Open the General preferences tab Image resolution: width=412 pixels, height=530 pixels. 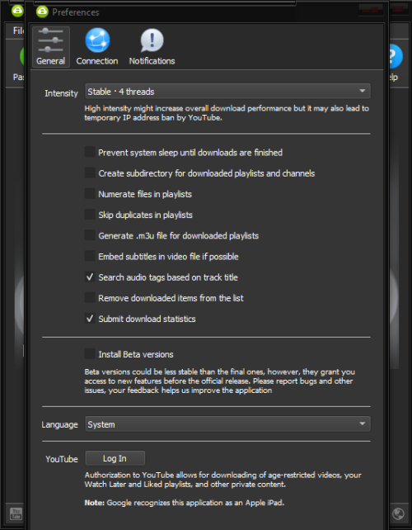(51, 47)
